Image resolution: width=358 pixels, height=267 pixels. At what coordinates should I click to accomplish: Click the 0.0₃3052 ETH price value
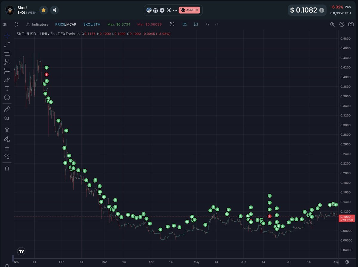click(341, 13)
